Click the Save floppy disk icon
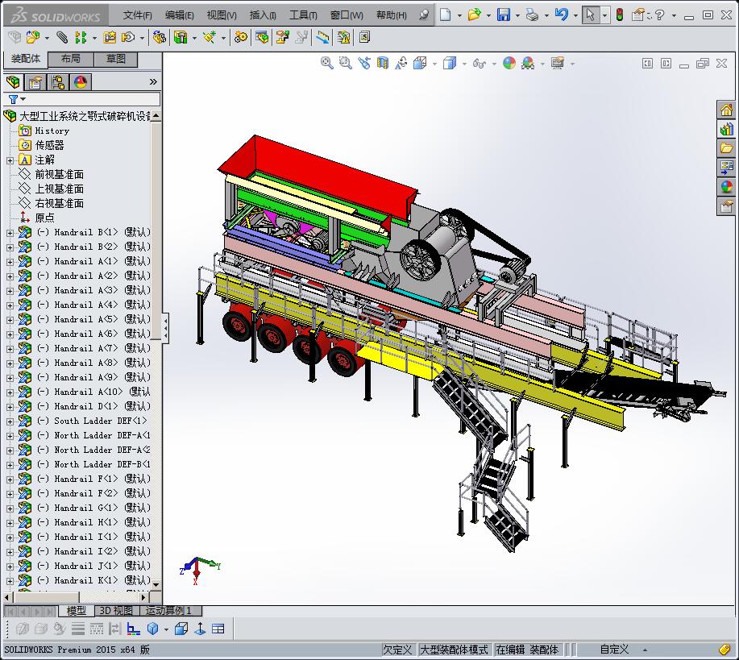Image resolution: width=739 pixels, height=660 pixels. pos(504,15)
